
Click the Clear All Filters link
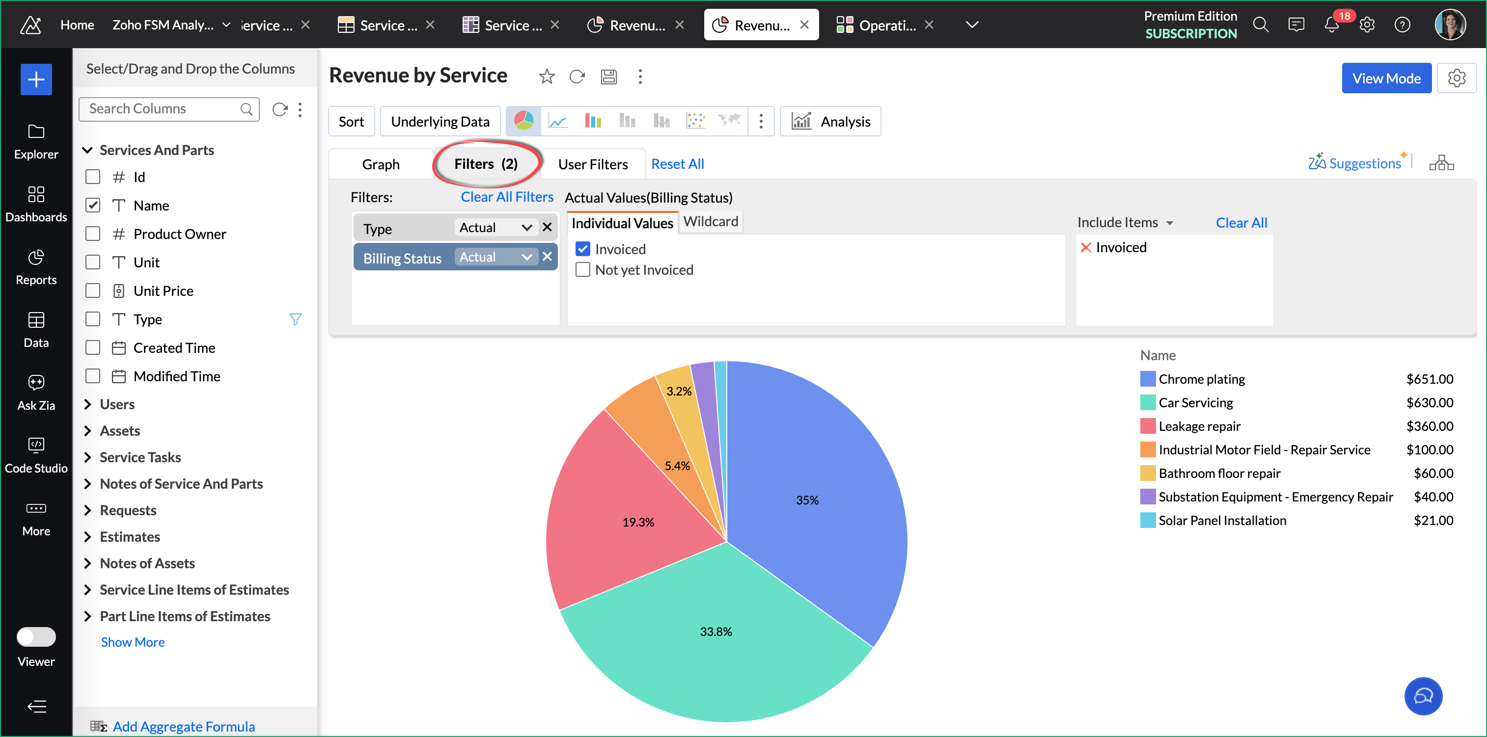pos(506,197)
